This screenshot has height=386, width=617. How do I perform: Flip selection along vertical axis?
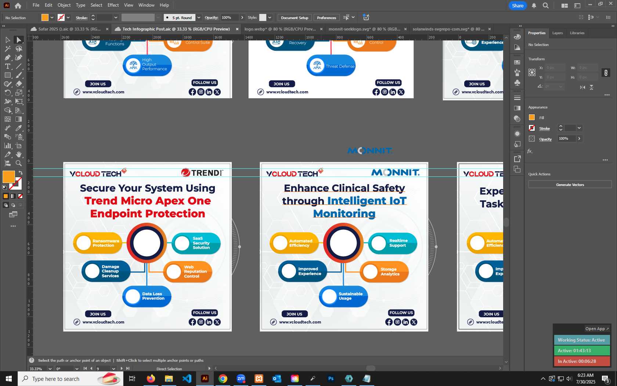591,87
